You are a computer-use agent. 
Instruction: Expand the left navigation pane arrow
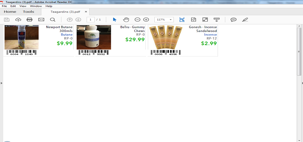1,83
